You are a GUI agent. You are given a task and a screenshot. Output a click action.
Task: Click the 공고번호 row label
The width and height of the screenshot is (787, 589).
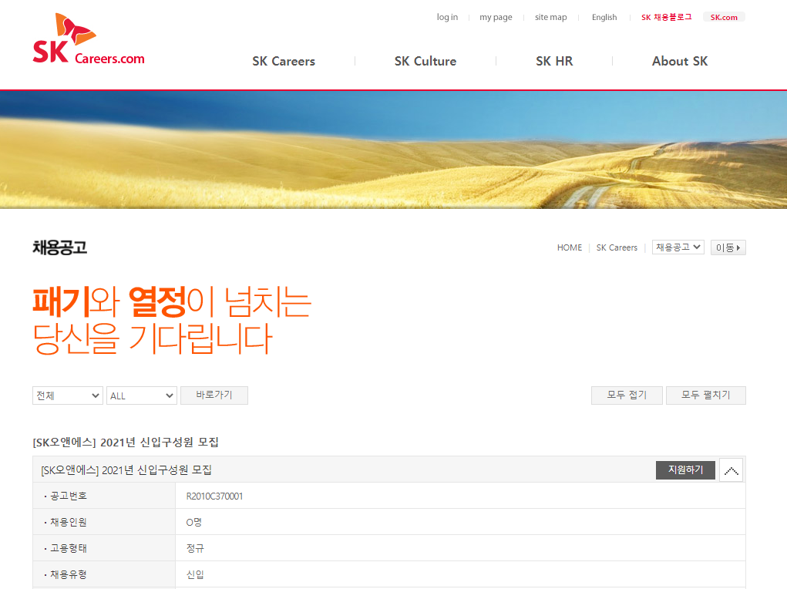pos(69,496)
